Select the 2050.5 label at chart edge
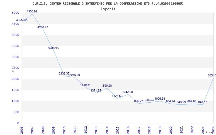 (x=212, y=76)
